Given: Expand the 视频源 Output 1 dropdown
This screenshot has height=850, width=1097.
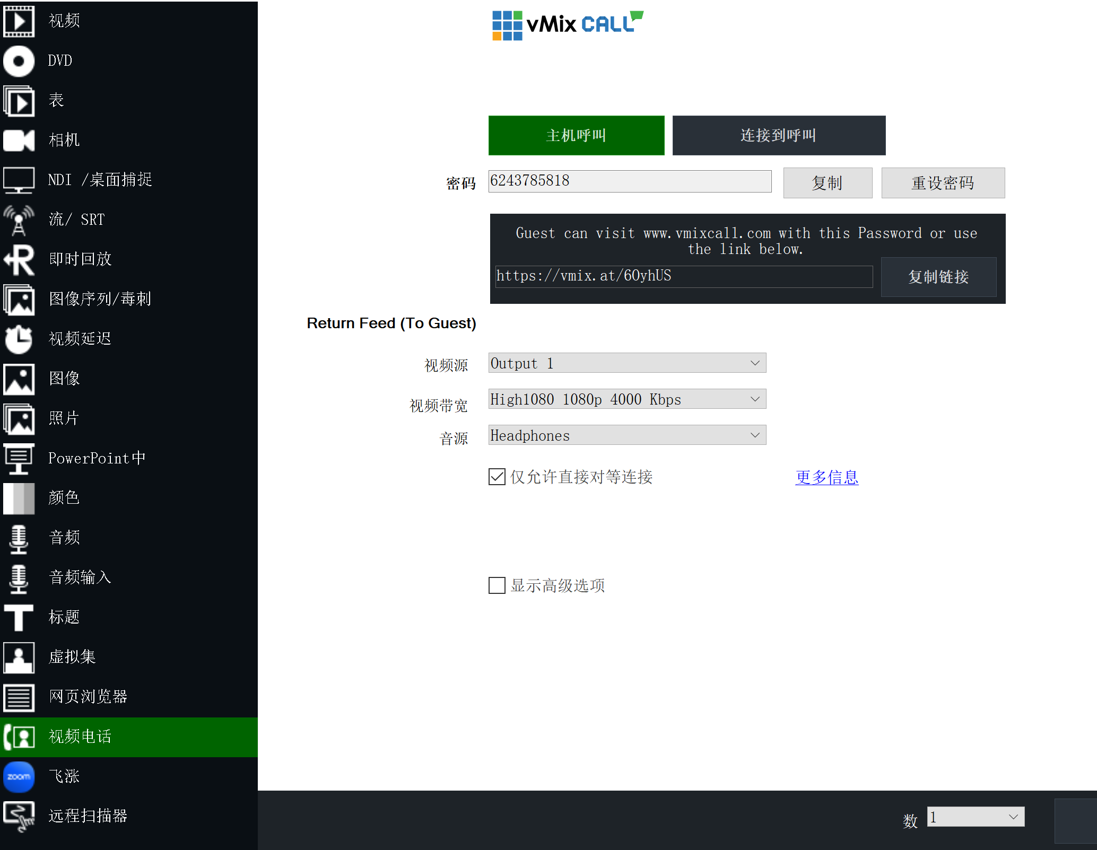Looking at the screenshot, I should pos(627,363).
